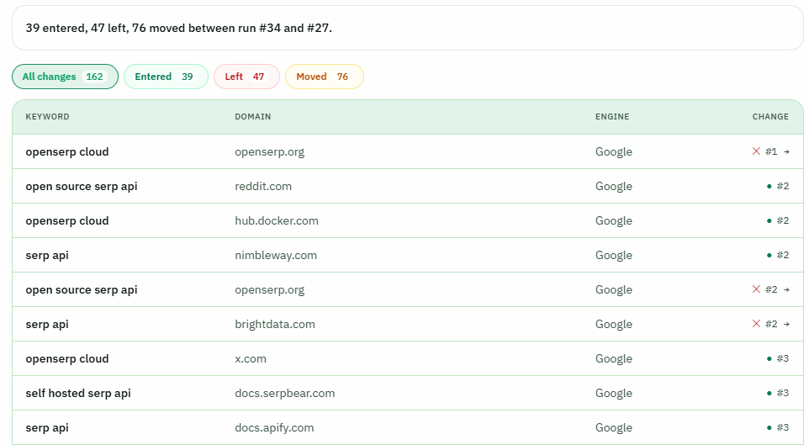The height and width of the screenshot is (445, 809).
Task: Click the arrow icon in open source serp api openserp.org row
Action: click(x=786, y=289)
